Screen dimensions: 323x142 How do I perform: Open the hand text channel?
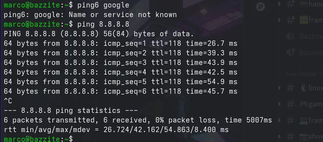[x=312, y=4]
